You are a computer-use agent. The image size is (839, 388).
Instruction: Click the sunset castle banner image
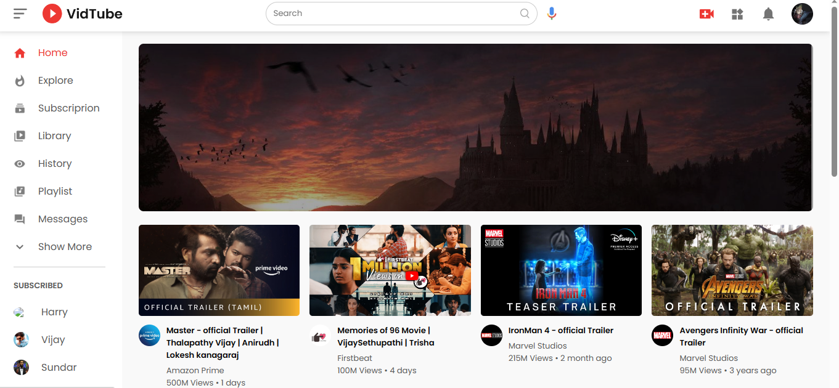(475, 127)
